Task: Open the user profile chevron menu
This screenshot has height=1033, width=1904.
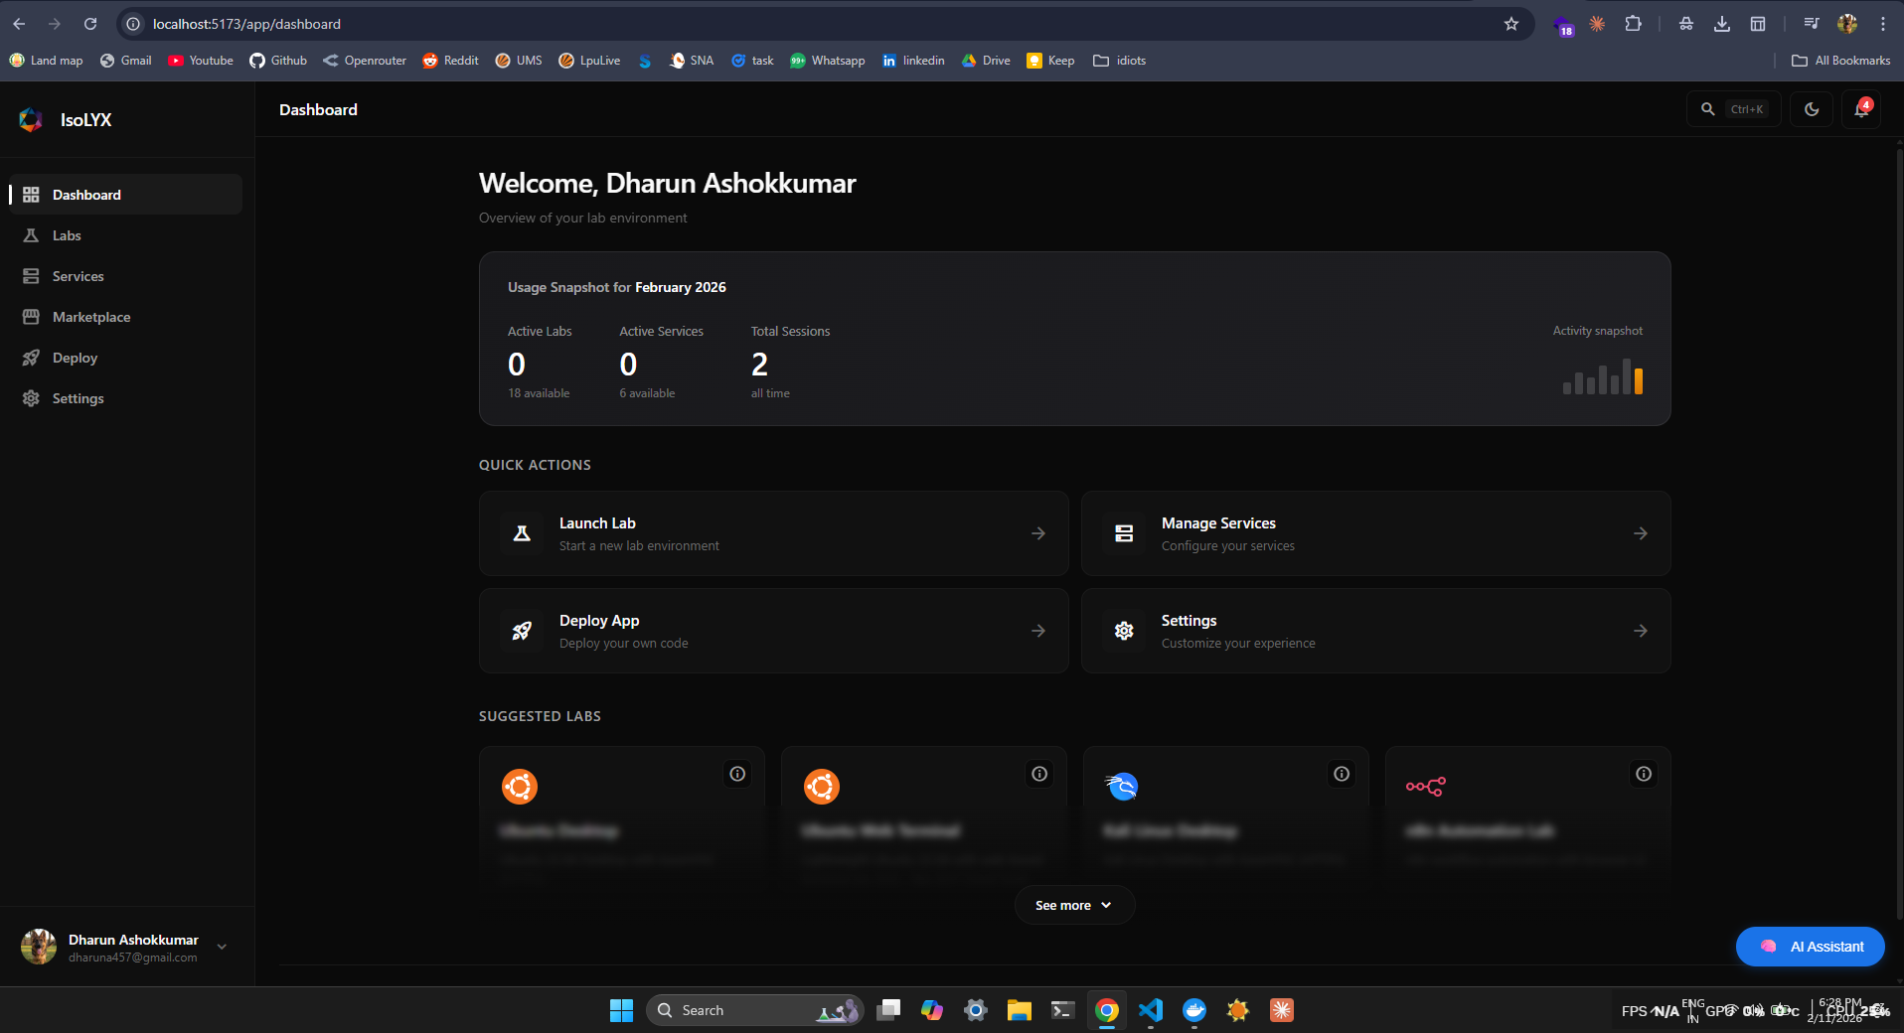Action: pos(222,947)
